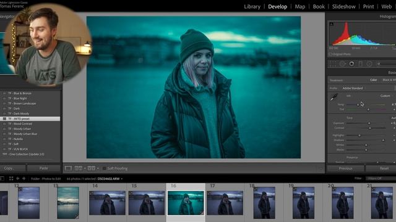Go back with filmstrip left arrow
Image resolution: width=396 pixels, height=222 pixels.
pos(18,178)
